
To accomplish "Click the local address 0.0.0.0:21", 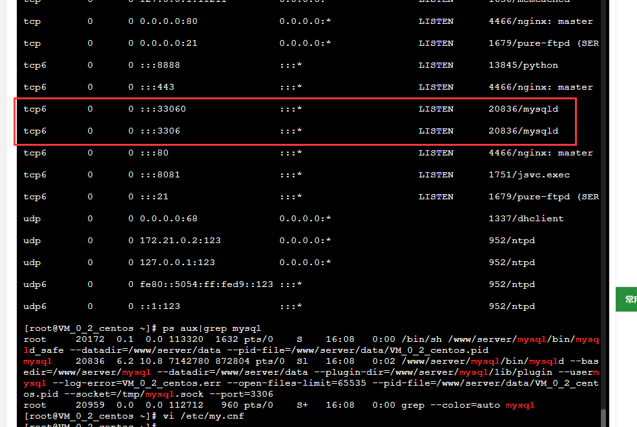I will (x=169, y=43).
